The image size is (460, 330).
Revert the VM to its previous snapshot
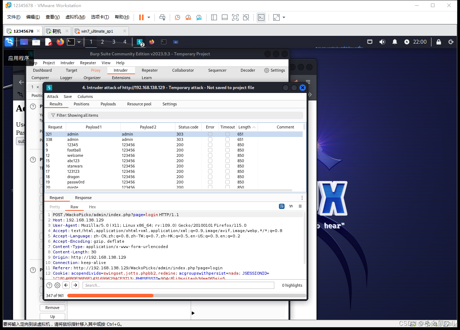coord(188,17)
